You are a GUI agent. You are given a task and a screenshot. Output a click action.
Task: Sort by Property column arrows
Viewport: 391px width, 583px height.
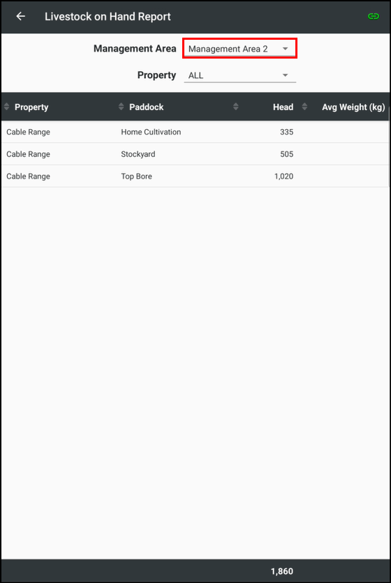[6, 107]
